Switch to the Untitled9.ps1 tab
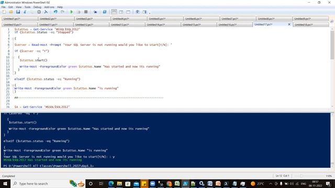Viewport: 335px width, 188px height. pyautogui.click(x=310, y=19)
